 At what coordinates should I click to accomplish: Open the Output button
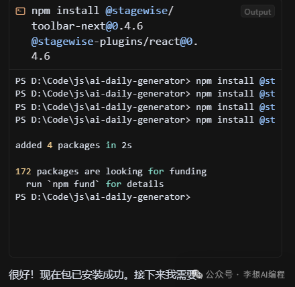pos(257,11)
